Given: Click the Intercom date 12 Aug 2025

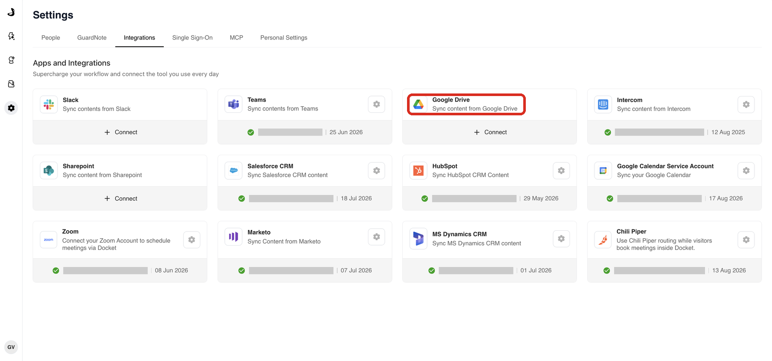Looking at the screenshot, I should point(728,132).
